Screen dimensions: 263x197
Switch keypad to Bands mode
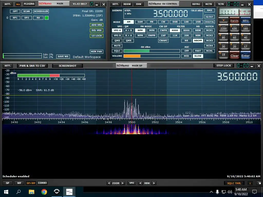[x=234, y=20]
